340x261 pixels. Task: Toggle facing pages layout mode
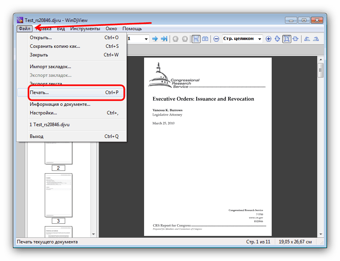[205, 39]
